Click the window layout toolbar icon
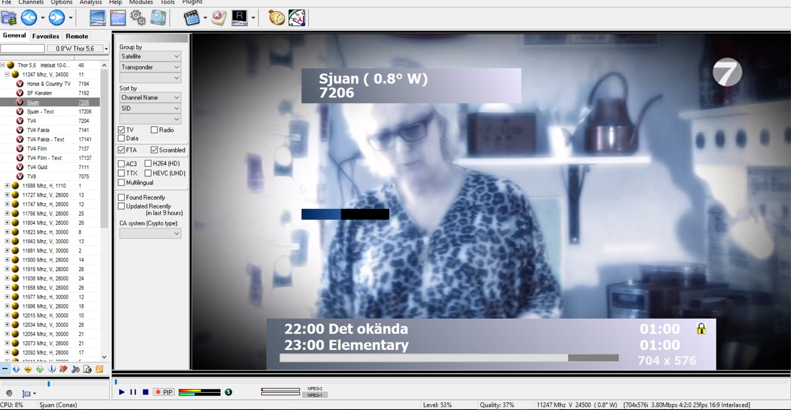The image size is (791, 410). click(118, 18)
